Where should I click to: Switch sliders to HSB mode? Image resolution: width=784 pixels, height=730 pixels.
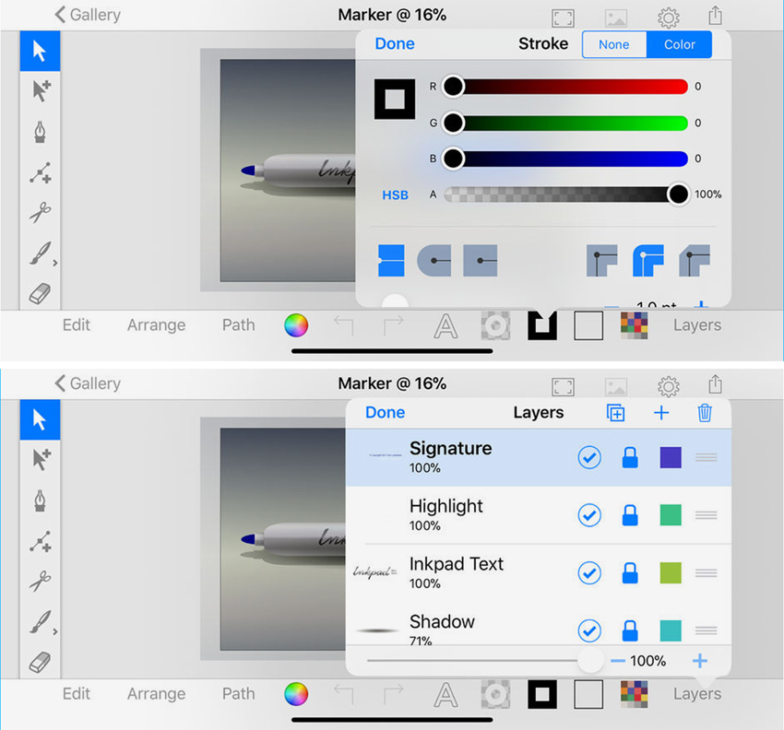point(395,194)
